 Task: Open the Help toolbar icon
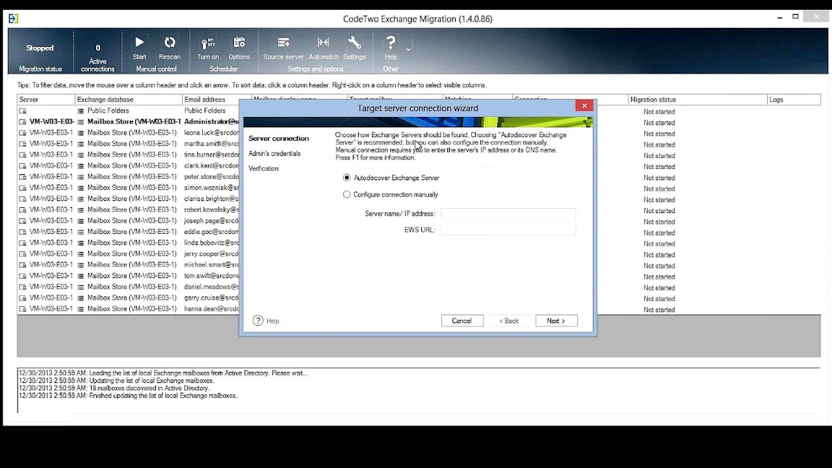click(391, 43)
